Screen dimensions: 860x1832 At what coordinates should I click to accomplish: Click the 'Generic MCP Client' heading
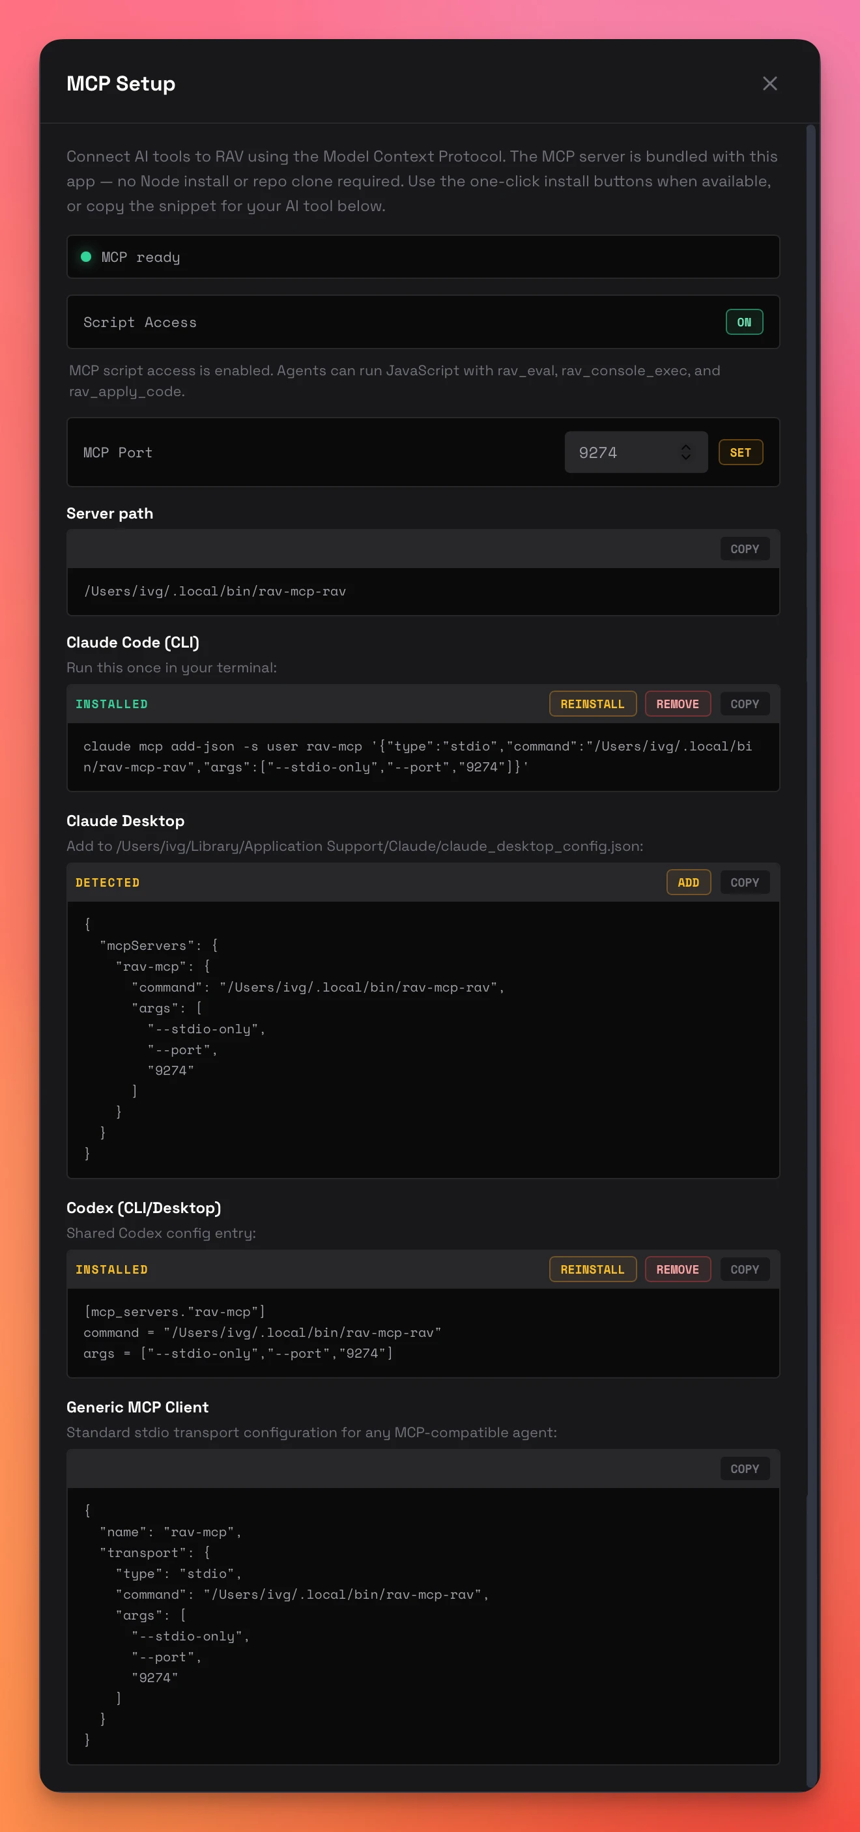point(137,1407)
